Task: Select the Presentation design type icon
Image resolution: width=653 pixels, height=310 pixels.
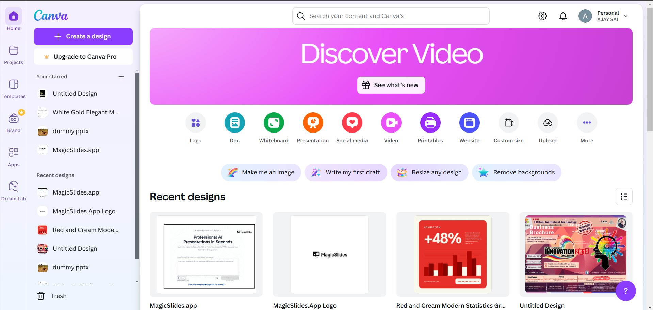Action: coord(313,123)
